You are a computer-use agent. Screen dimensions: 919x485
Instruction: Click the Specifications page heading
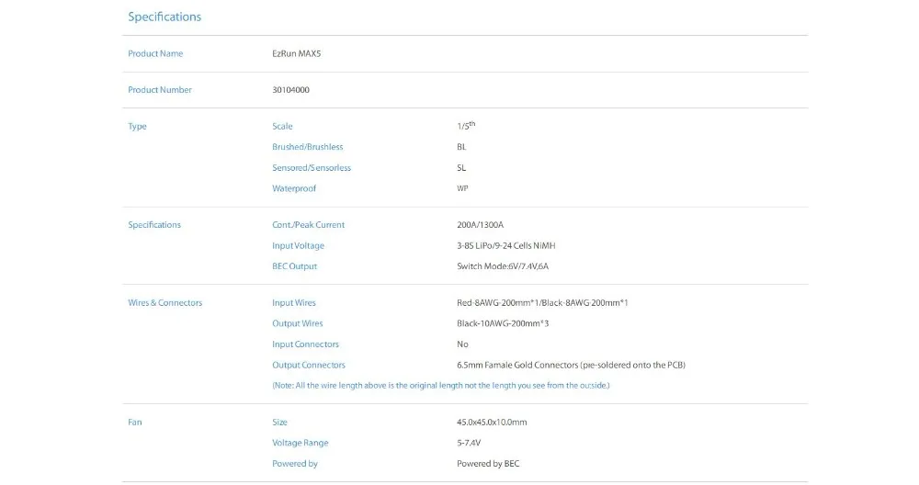[x=165, y=17]
